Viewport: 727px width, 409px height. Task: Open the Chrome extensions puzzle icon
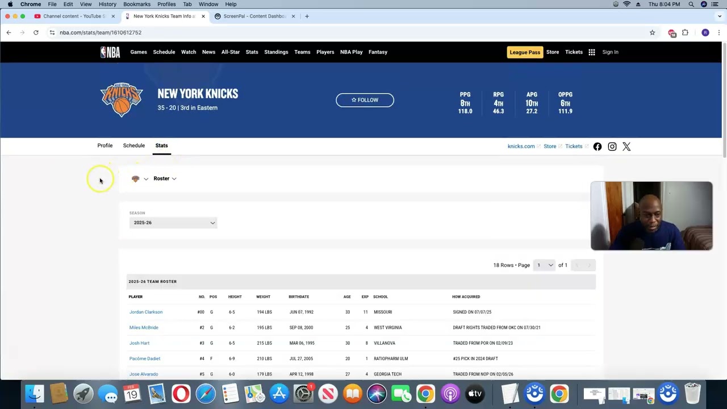click(x=685, y=32)
